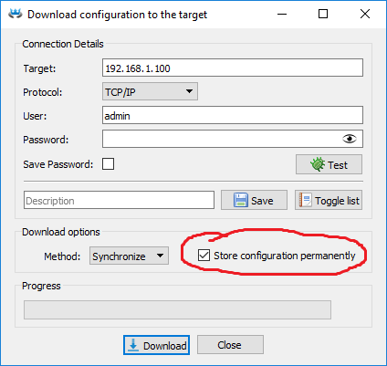Reveal password using the eye icon
The image size is (387, 366).
click(350, 139)
